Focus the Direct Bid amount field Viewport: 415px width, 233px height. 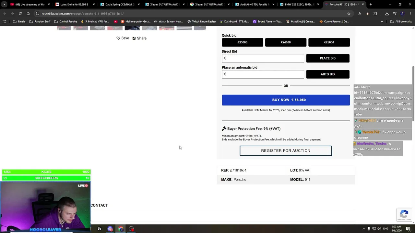(263, 58)
